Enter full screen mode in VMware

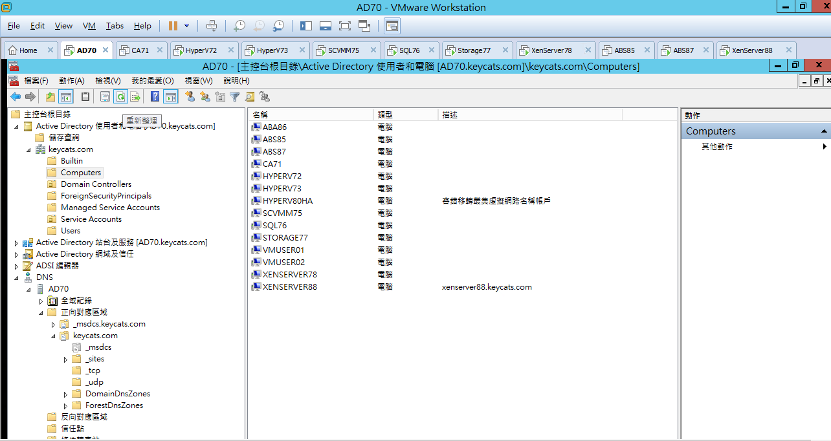pos(344,26)
